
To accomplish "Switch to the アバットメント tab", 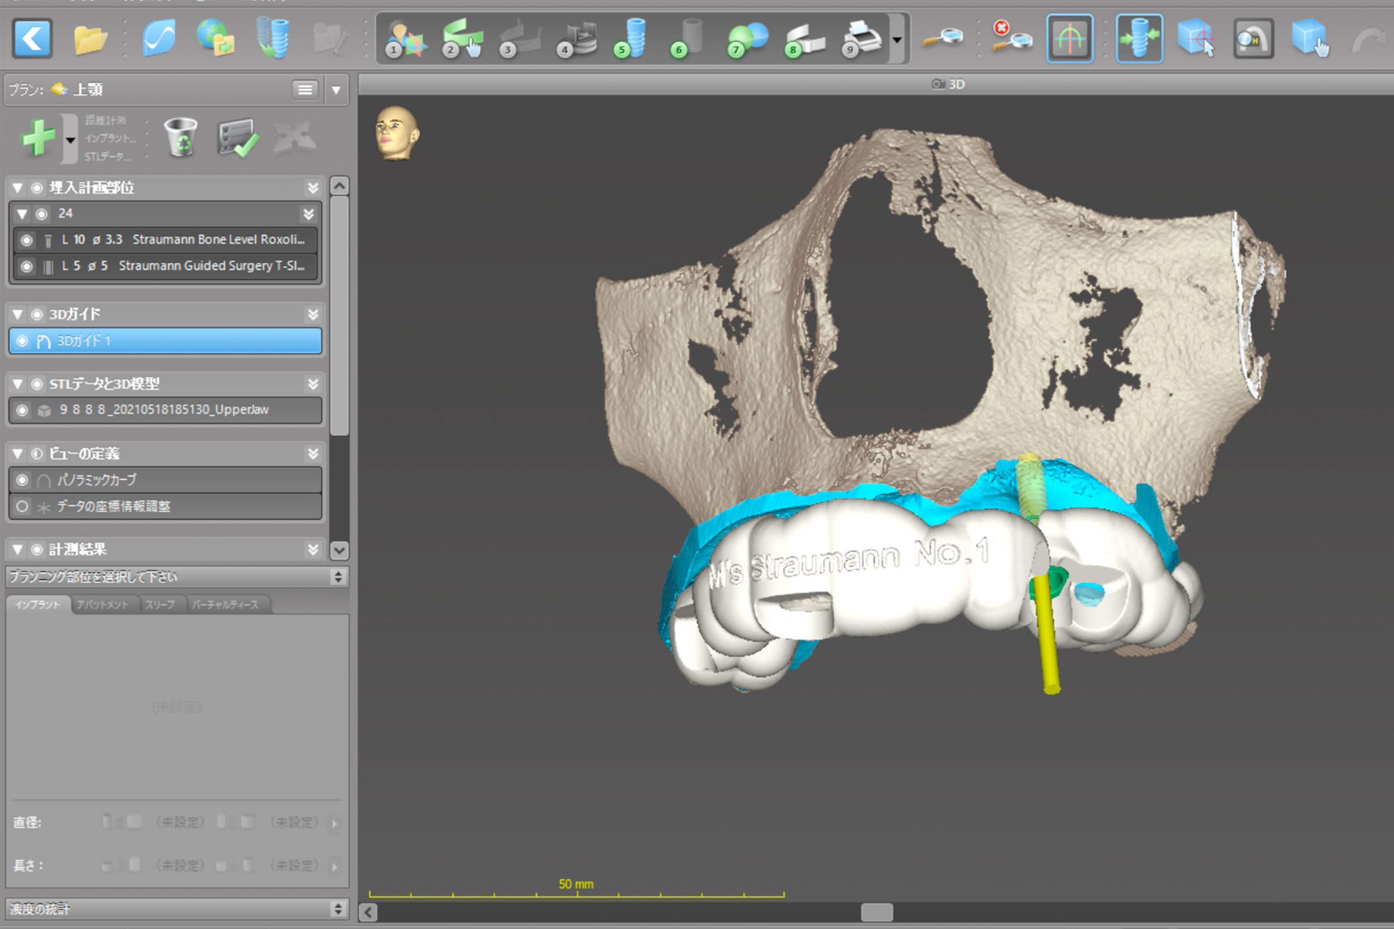I will click(x=102, y=605).
